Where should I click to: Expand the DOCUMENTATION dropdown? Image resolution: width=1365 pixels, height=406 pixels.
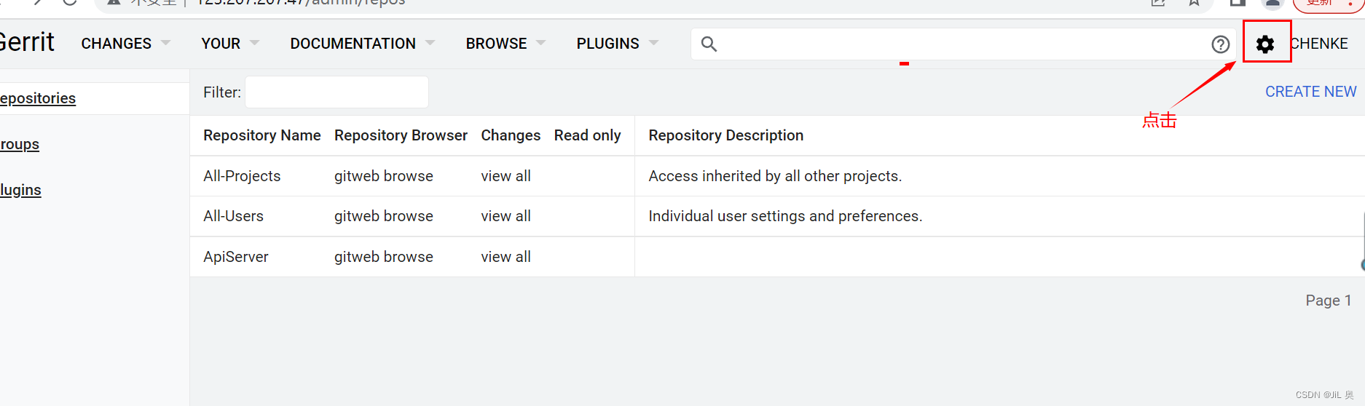click(x=362, y=44)
